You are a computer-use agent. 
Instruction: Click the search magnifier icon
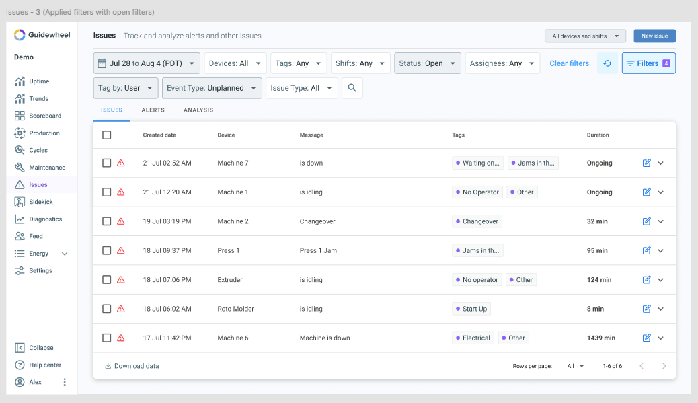[352, 88]
